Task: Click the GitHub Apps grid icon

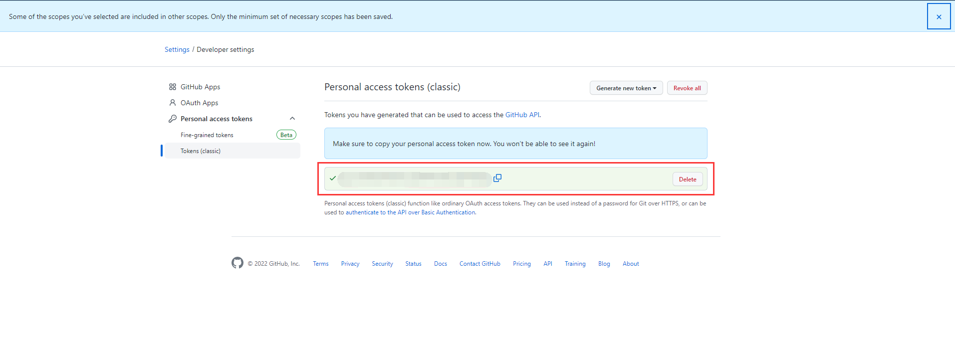Action: point(173,87)
